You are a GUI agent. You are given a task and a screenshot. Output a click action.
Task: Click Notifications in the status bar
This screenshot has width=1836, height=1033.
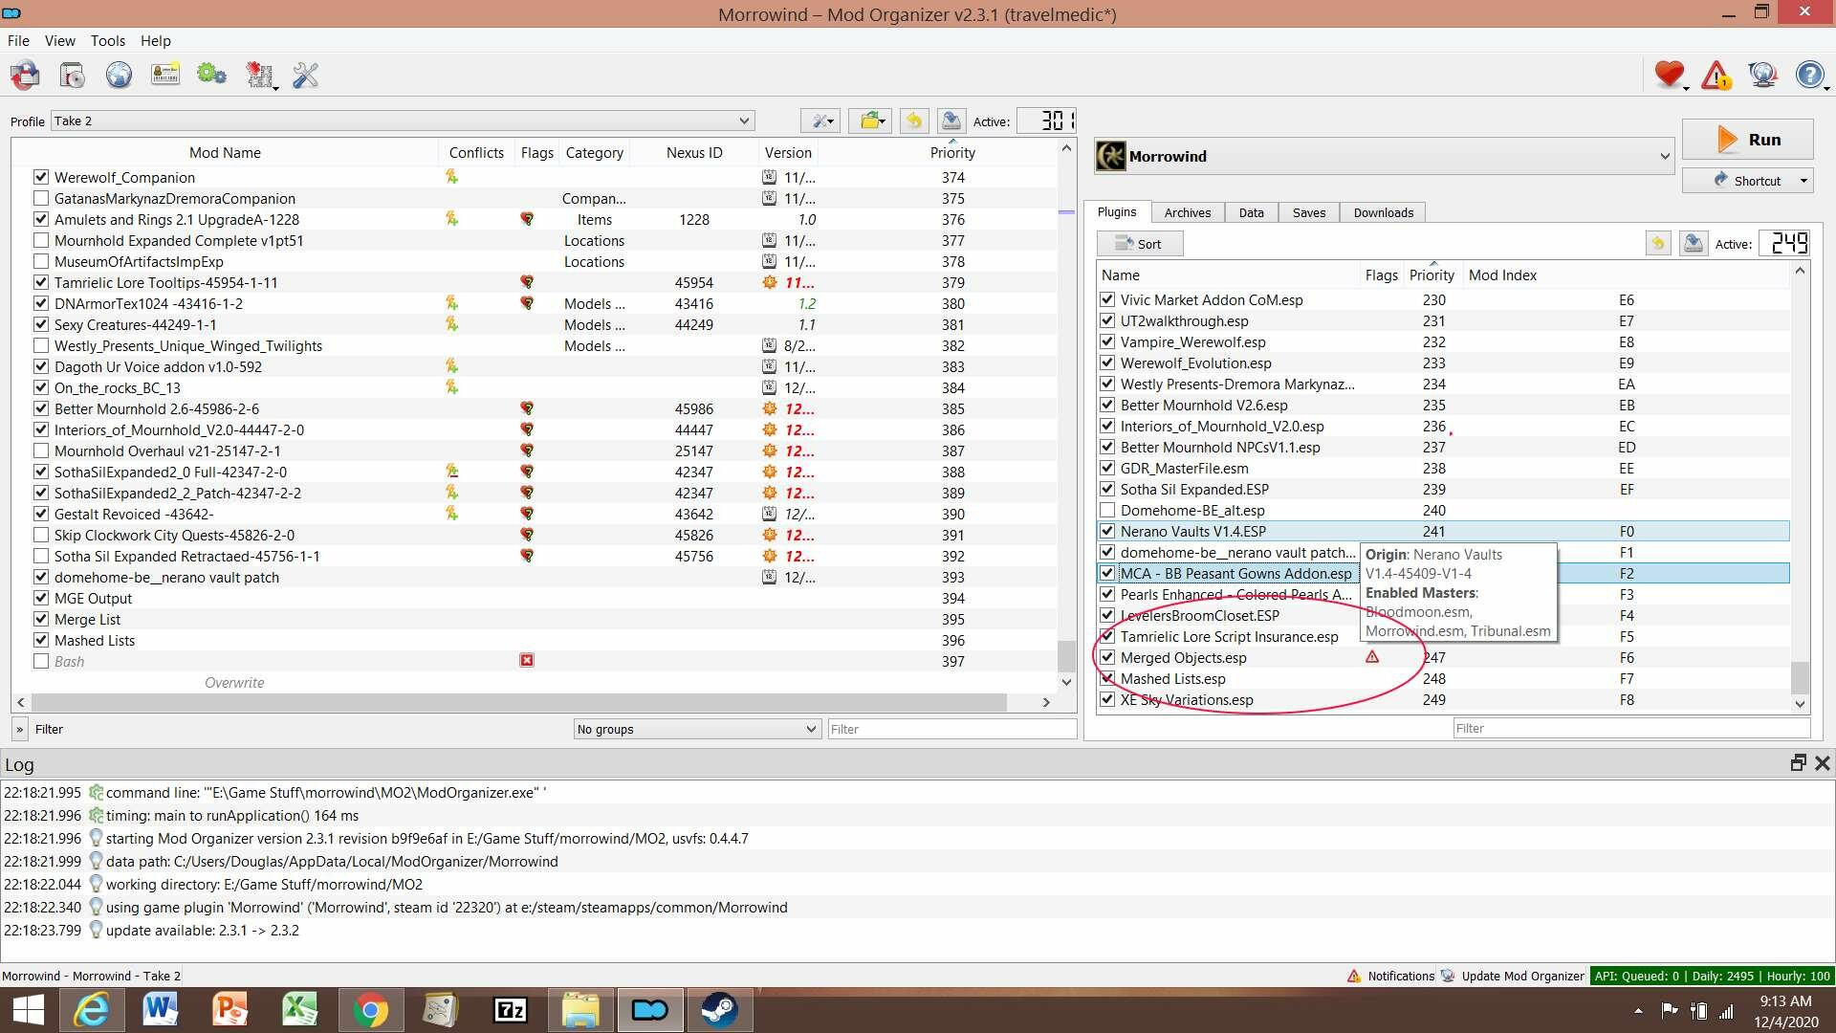point(1391,976)
